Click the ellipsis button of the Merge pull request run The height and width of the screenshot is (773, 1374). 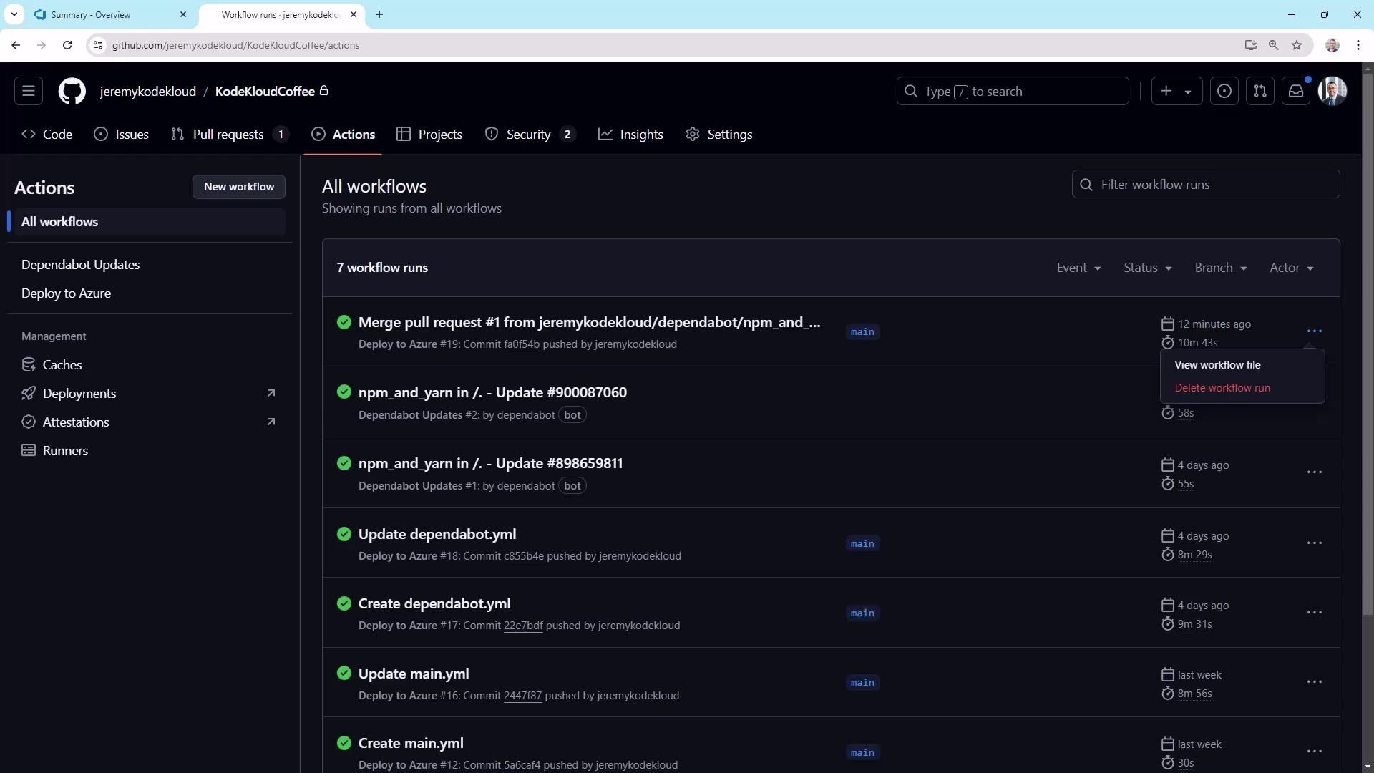pos(1315,331)
